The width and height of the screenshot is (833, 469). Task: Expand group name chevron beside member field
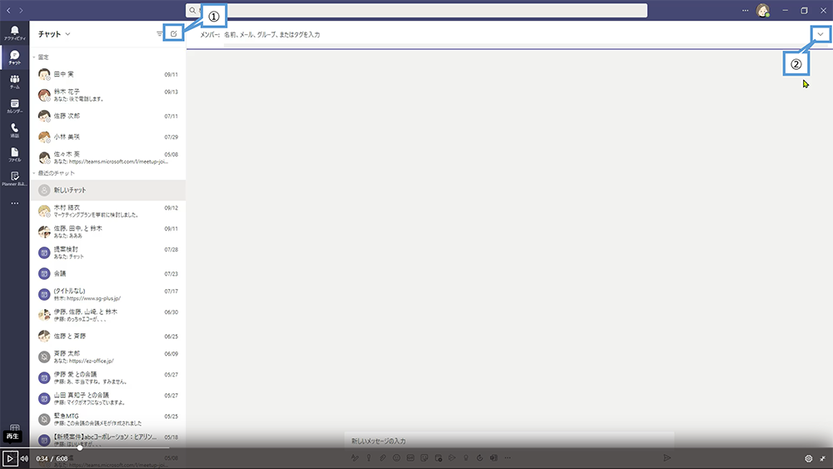pos(821,34)
